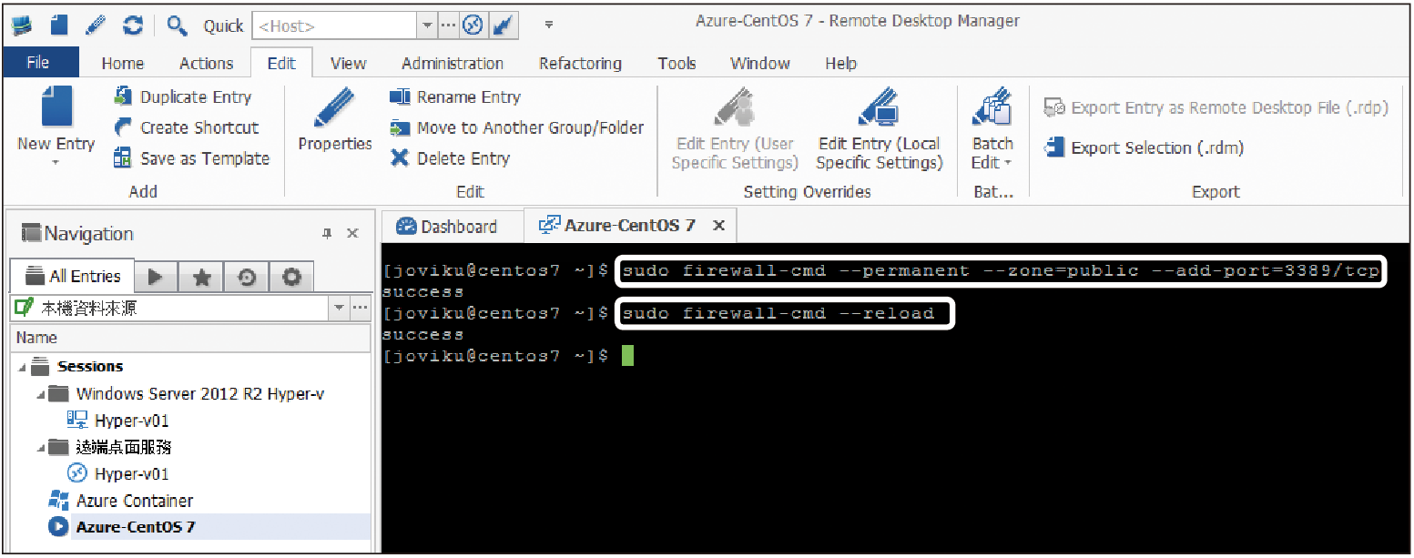The width and height of the screenshot is (1414, 558).
Task: Open the Refactoring ribbon tab
Action: click(580, 63)
